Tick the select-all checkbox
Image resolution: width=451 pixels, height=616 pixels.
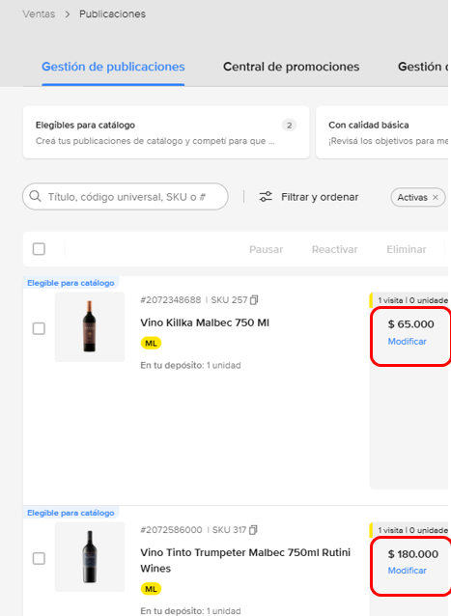point(39,249)
